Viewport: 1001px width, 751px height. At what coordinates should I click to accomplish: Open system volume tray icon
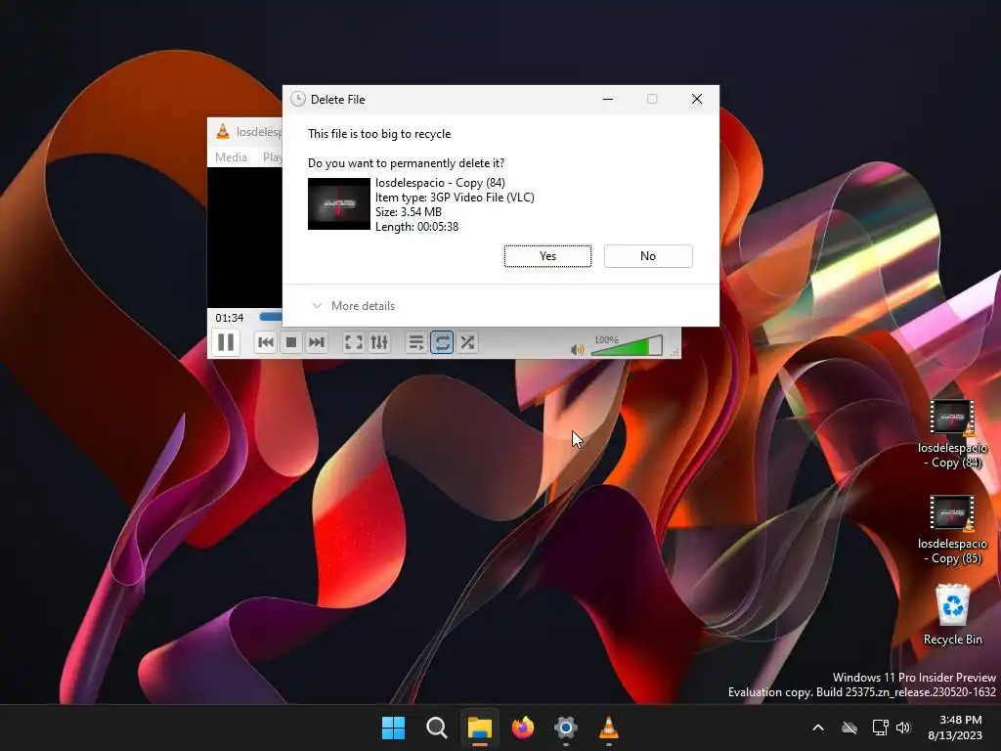coord(902,728)
